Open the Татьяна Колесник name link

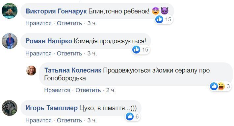coord(73,70)
